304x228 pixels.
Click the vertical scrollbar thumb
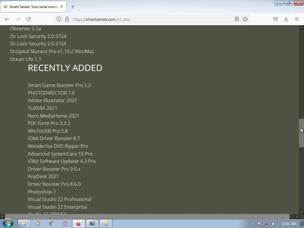(301, 133)
